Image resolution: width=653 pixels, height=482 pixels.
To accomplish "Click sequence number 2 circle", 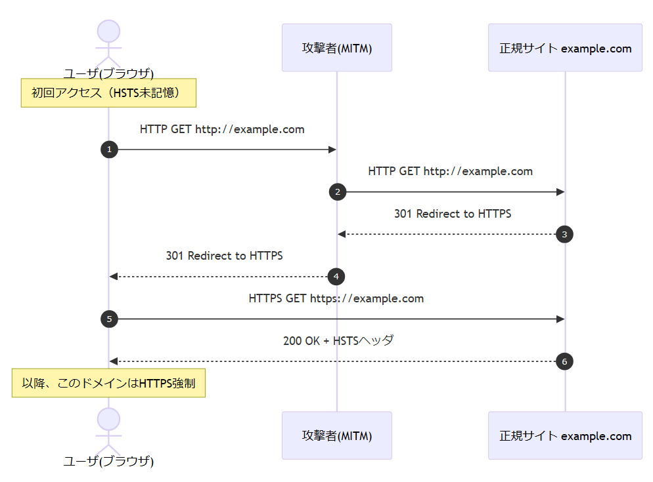I will (x=338, y=192).
